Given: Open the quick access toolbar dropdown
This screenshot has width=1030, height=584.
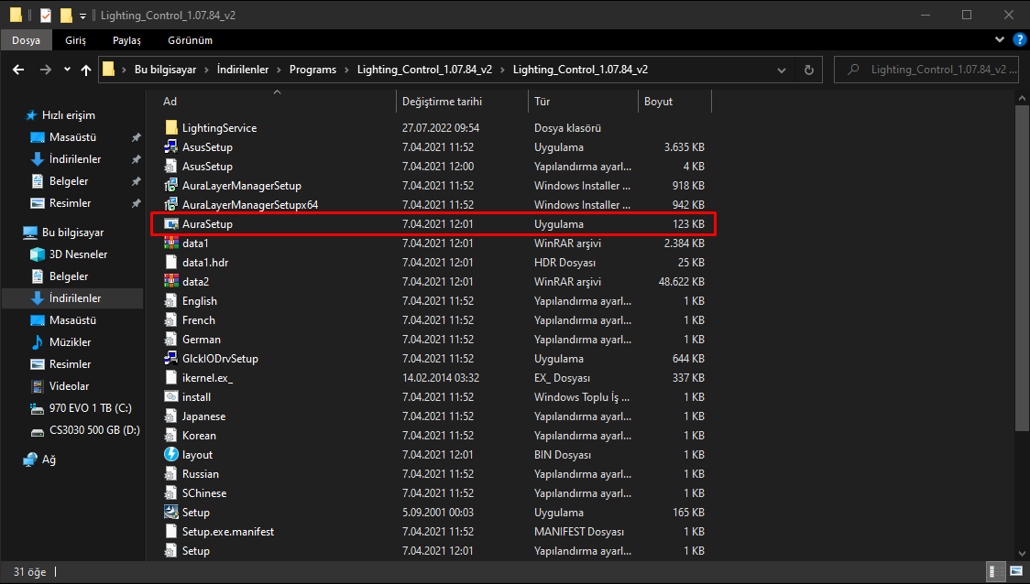Looking at the screenshot, I should pyautogui.click(x=82, y=15).
